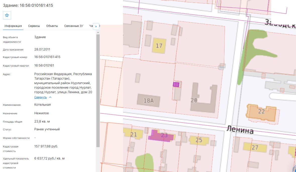Switch to the Связанные ЗУ tab
Image resolution: width=296 pixels, height=172 pixels.
point(74,26)
